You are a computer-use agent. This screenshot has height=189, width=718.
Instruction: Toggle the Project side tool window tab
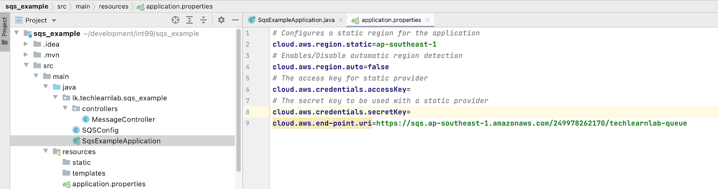(x=4, y=32)
